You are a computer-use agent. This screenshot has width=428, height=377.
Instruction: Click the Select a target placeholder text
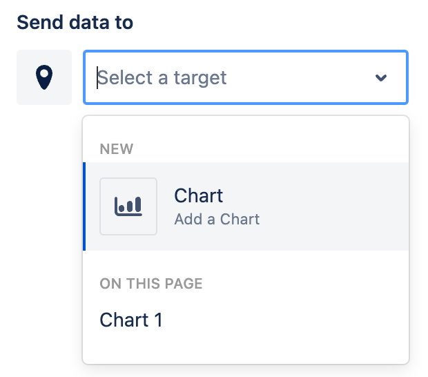pyautogui.click(x=163, y=77)
